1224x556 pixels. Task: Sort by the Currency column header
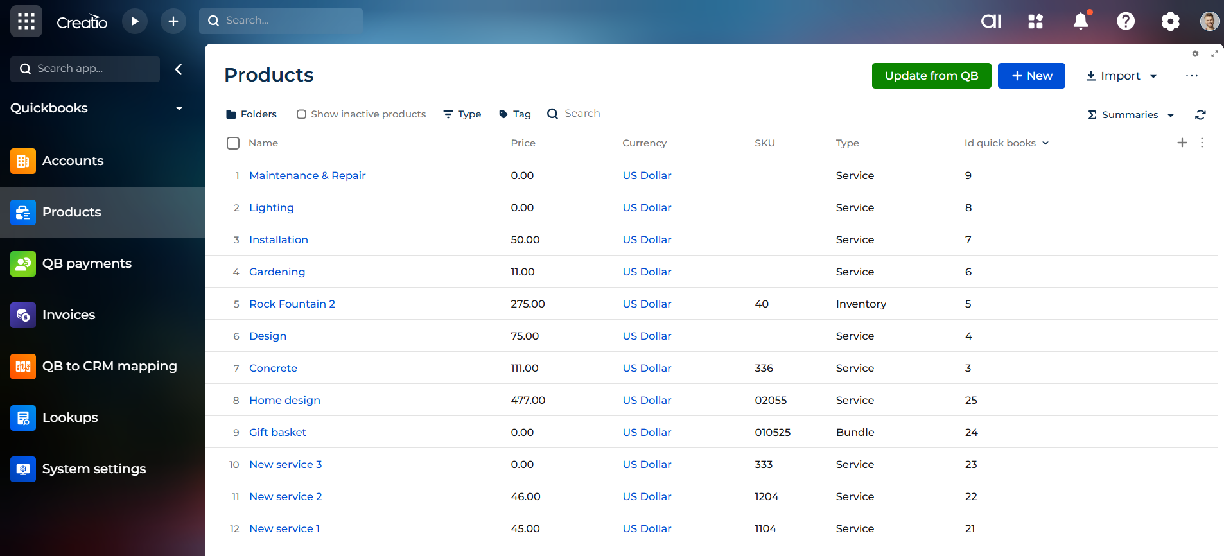[644, 143]
